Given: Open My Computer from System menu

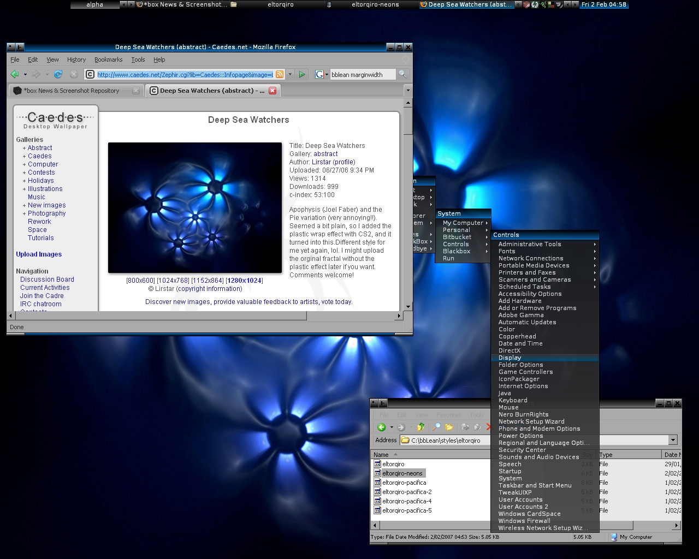Looking at the screenshot, I should [463, 223].
